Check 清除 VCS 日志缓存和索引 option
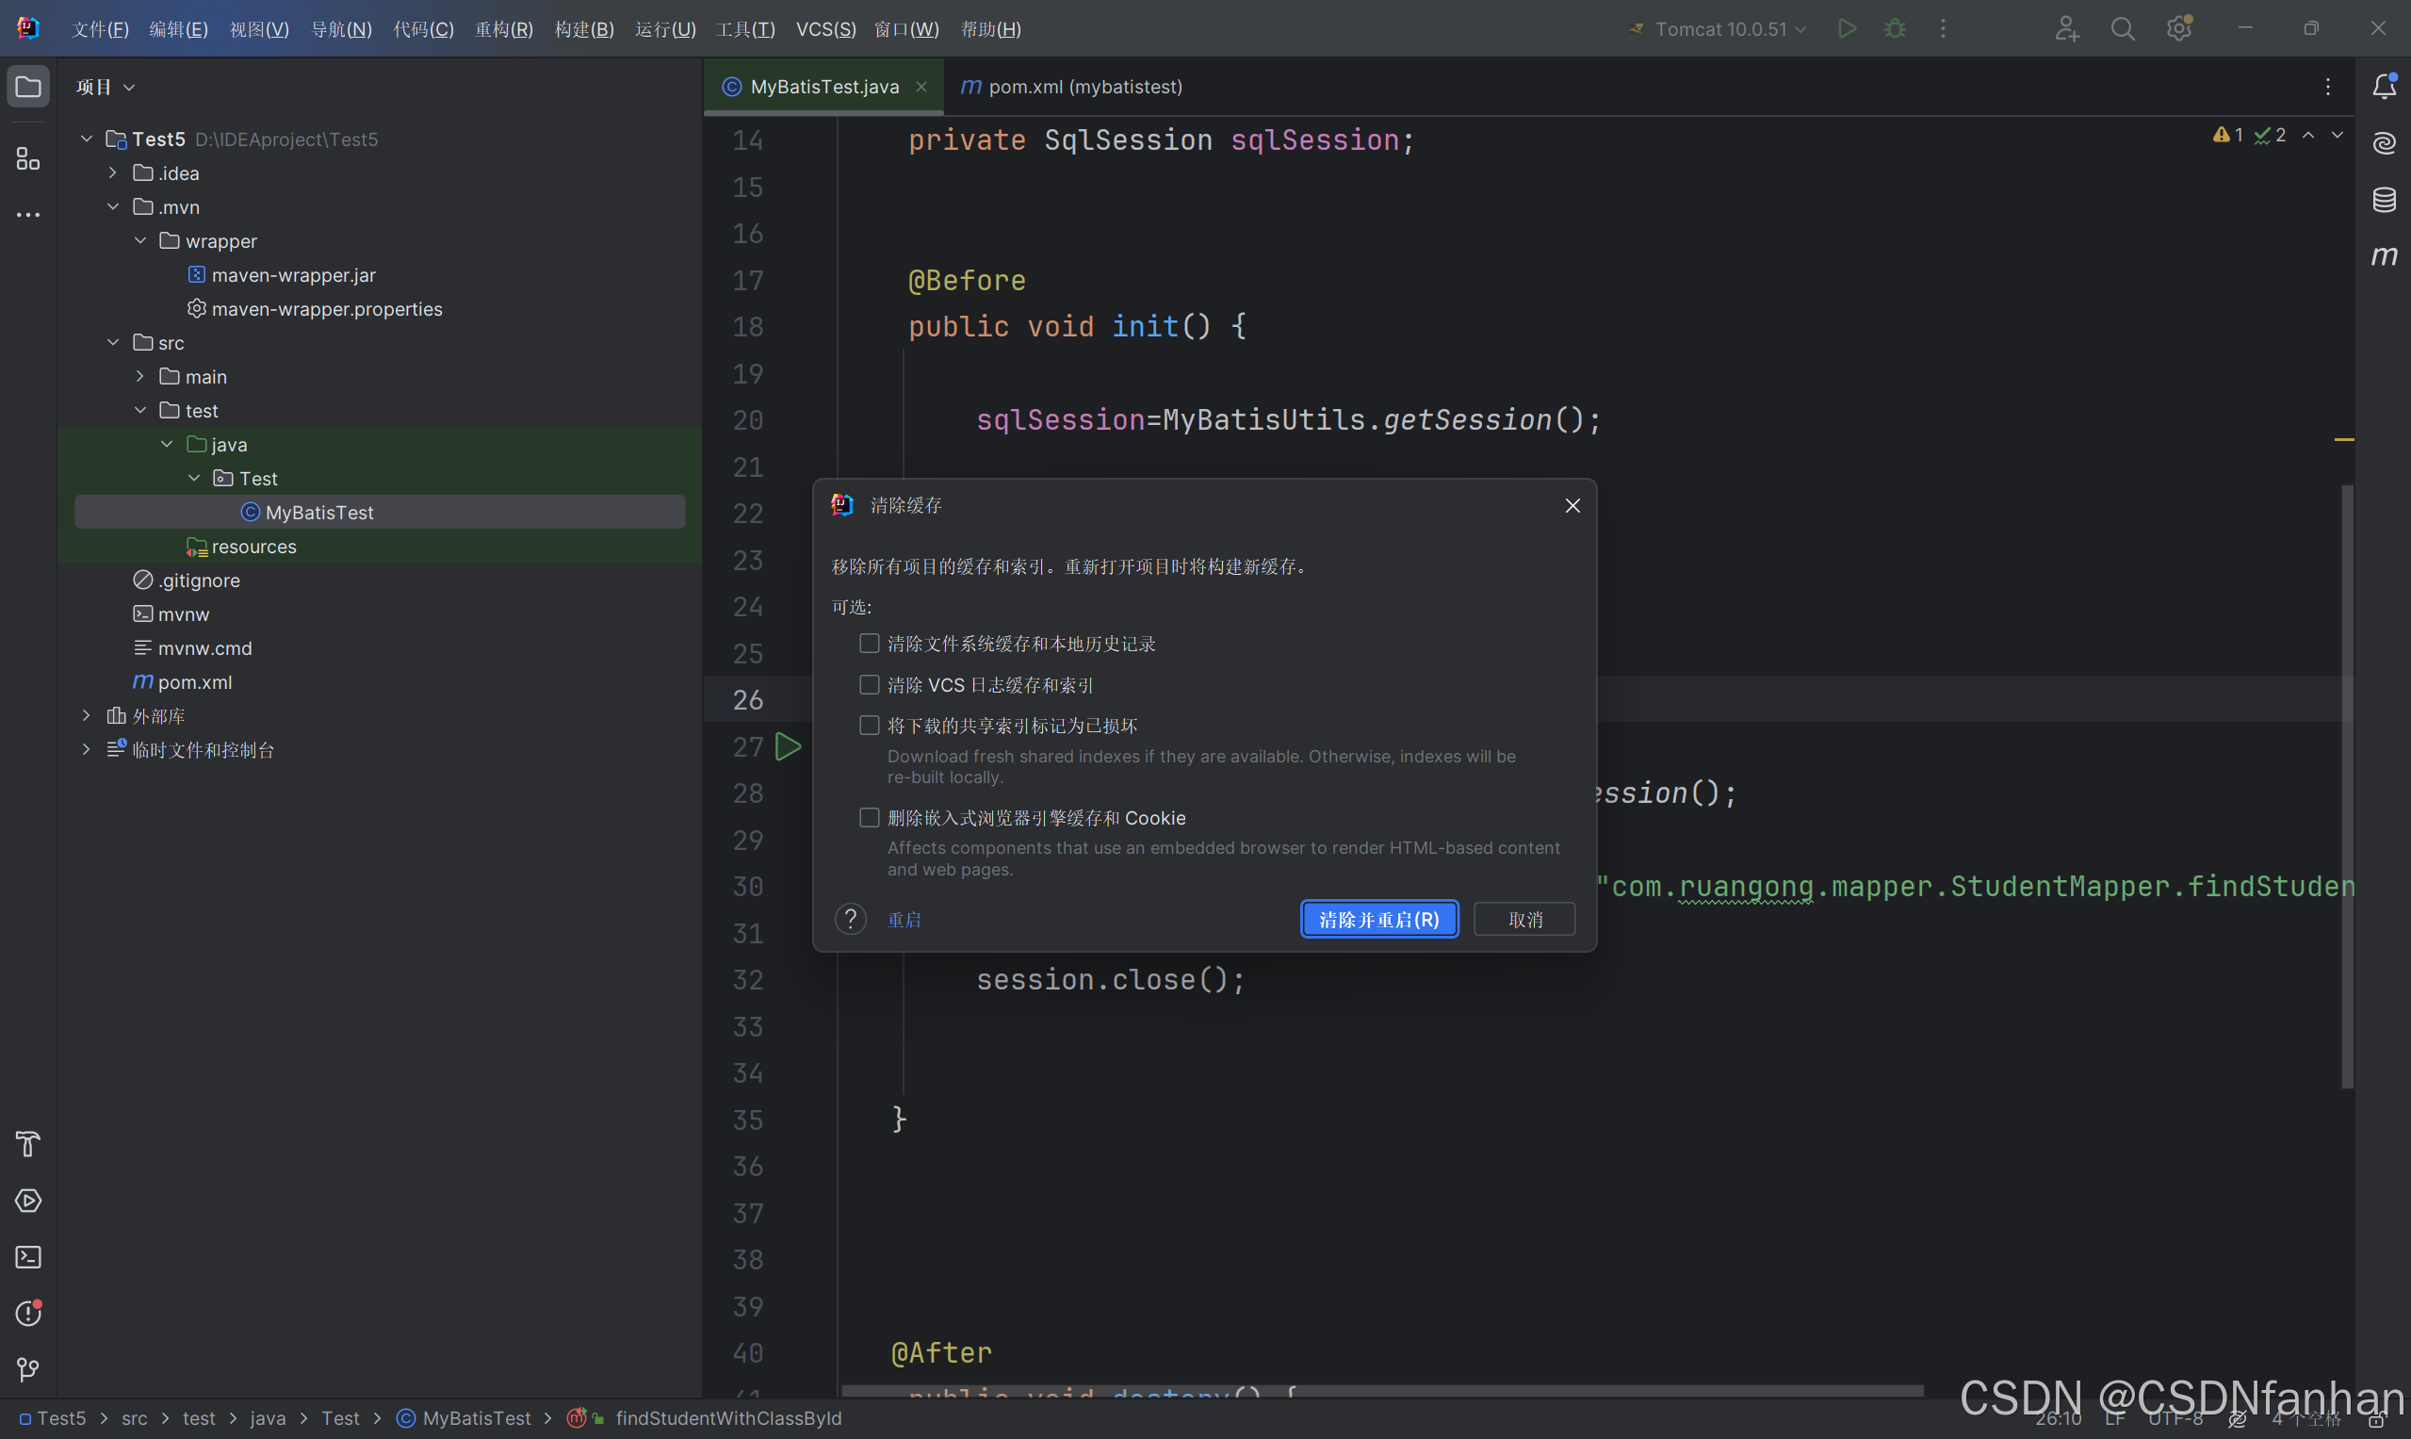 (870, 684)
